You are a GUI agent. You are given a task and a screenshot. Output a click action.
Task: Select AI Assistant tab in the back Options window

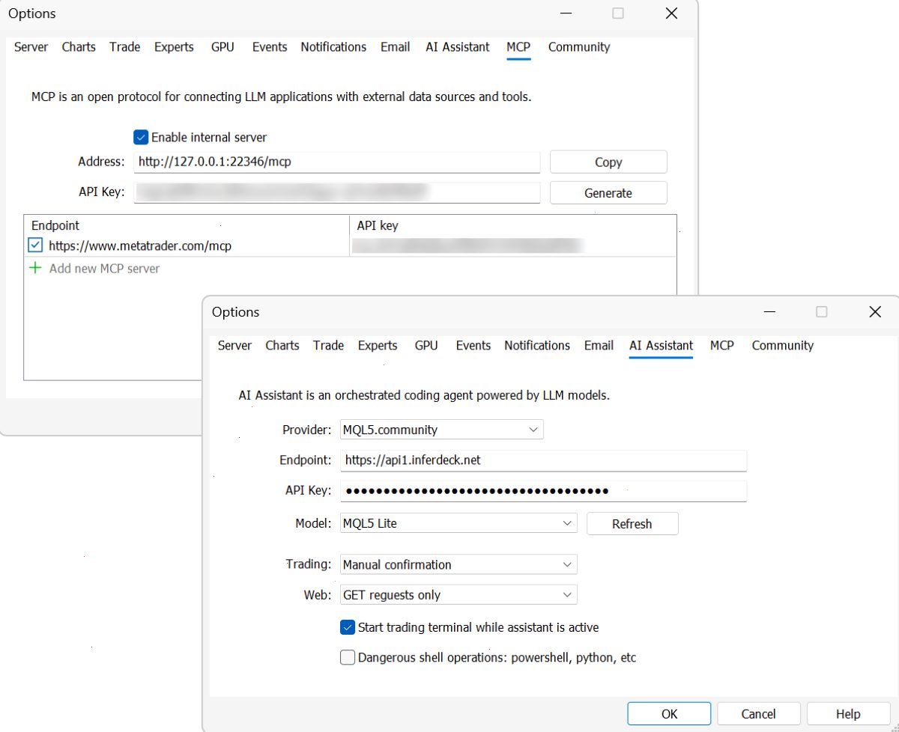pyautogui.click(x=458, y=46)
